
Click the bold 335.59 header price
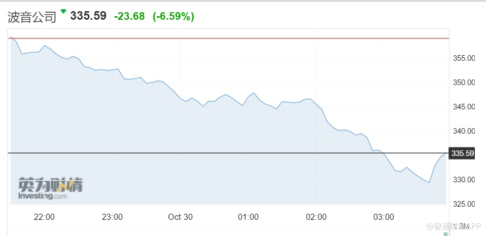tap(88, 16)
